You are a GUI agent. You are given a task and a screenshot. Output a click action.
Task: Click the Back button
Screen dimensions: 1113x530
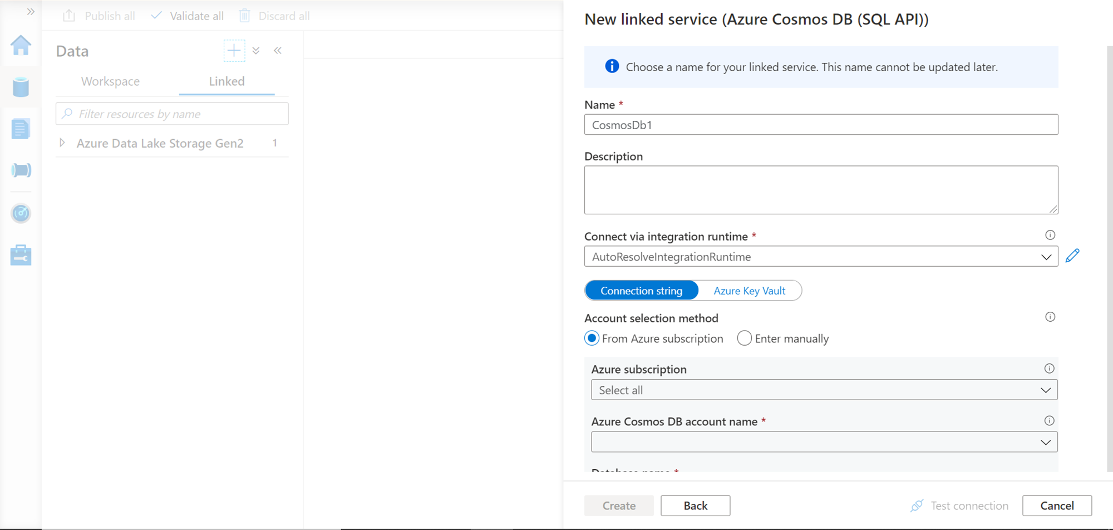coord(695,506)
